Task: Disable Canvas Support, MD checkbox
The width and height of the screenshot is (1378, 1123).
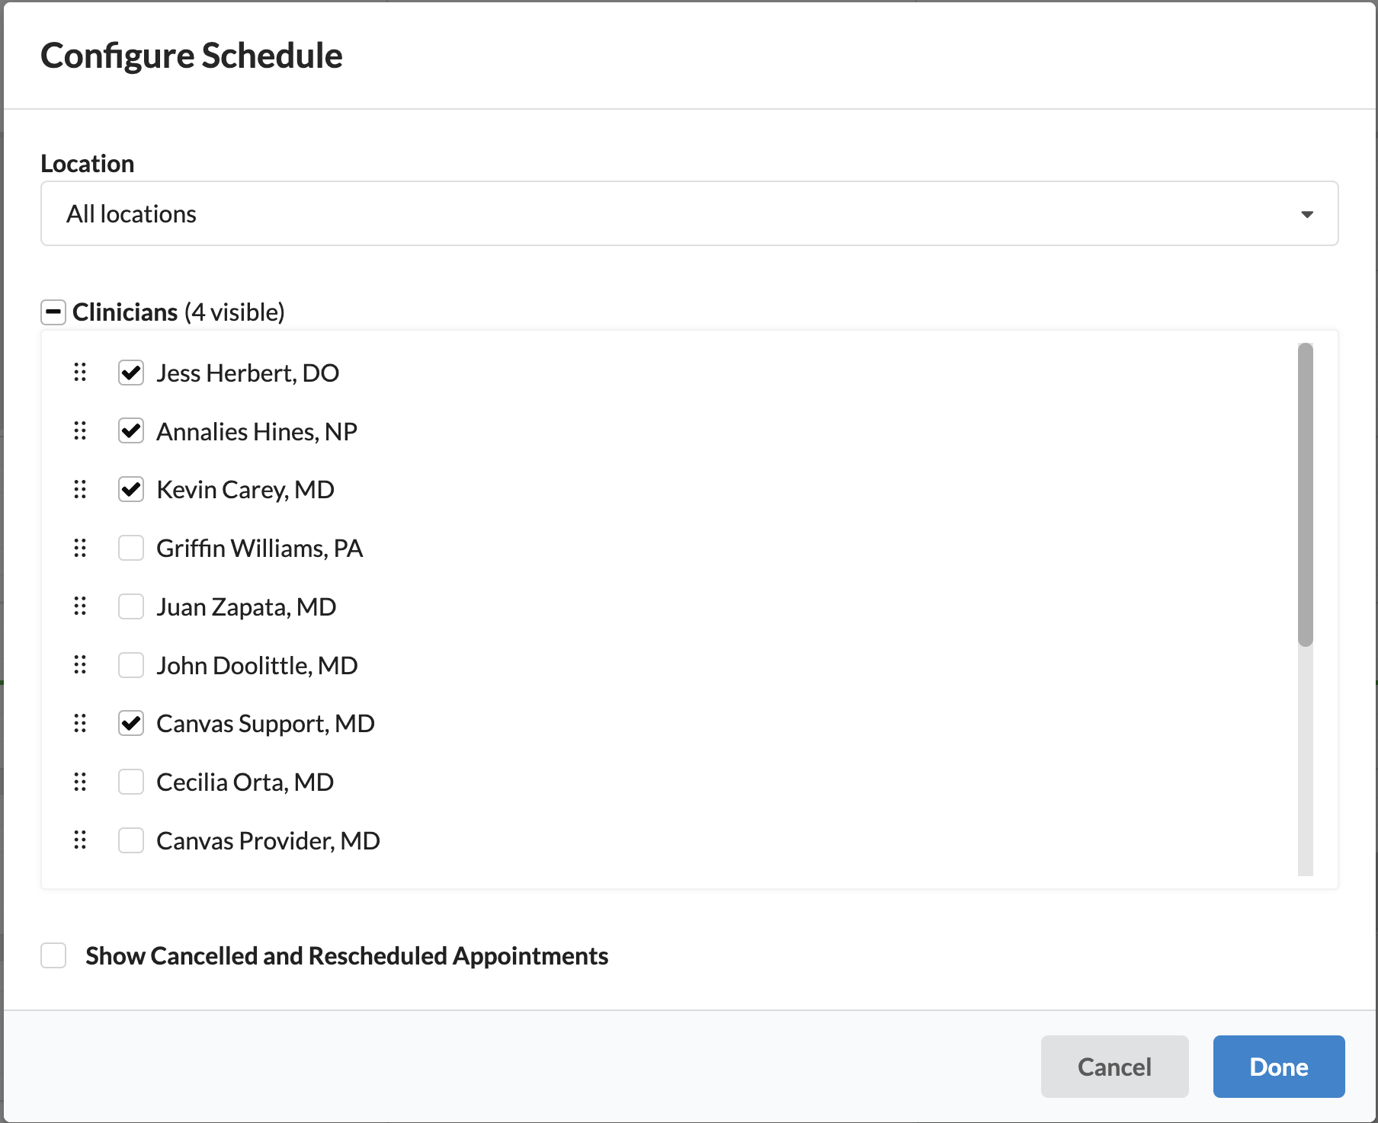Action: coord(131,723)
